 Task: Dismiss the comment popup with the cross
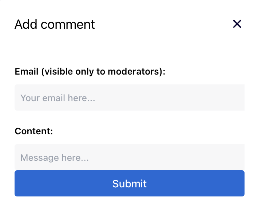237,24
